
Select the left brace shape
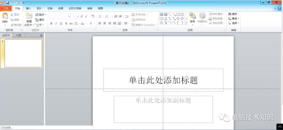[178, 23]
